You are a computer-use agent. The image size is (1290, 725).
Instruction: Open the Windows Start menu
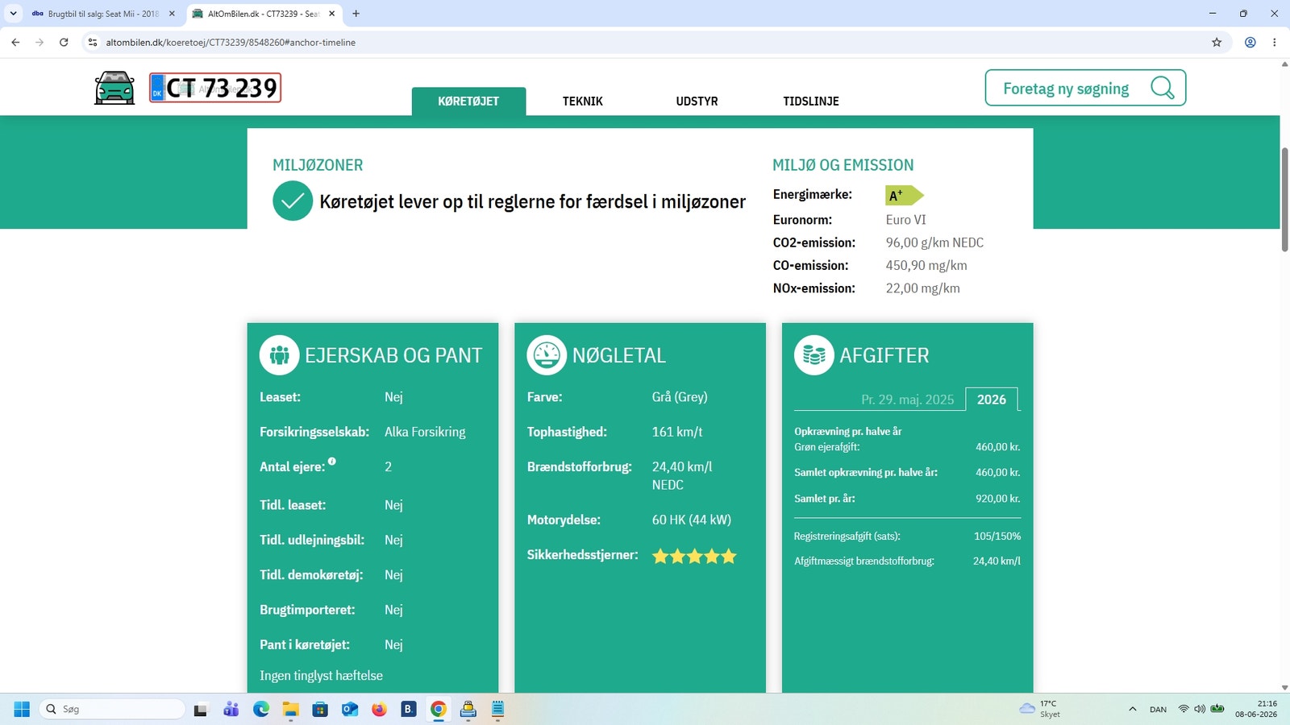[22, 709]
